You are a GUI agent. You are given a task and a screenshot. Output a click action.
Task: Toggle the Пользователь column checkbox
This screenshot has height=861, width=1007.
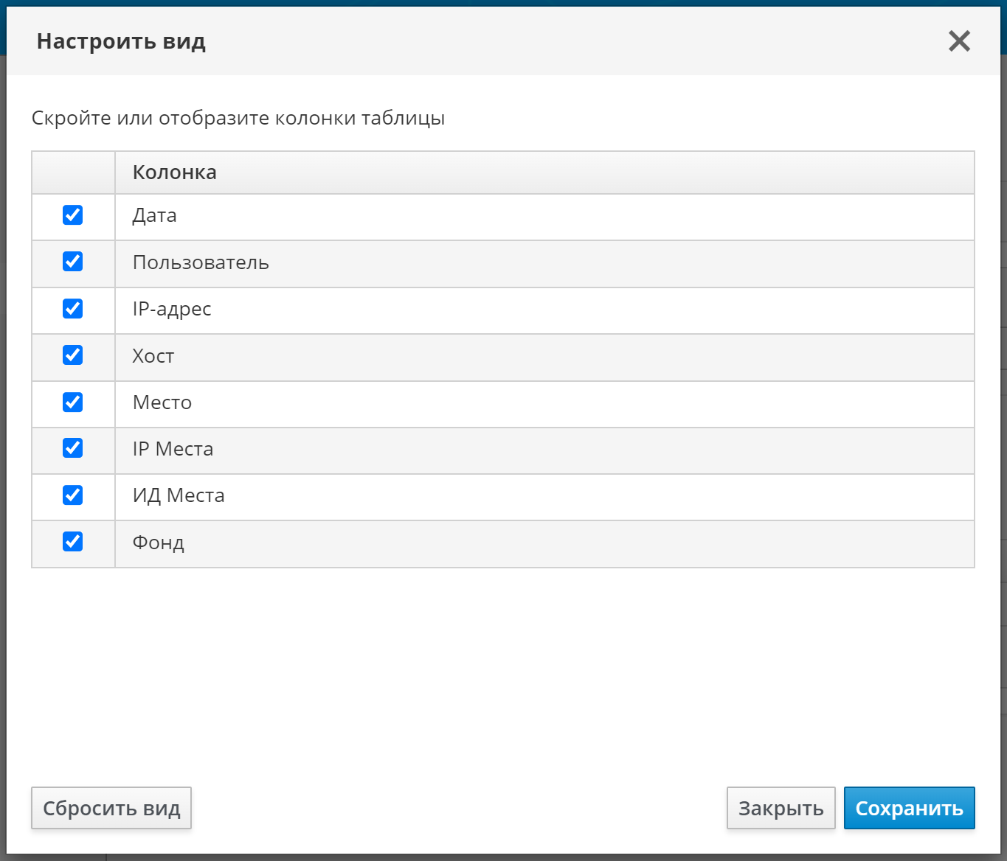(x=72, y=262)
